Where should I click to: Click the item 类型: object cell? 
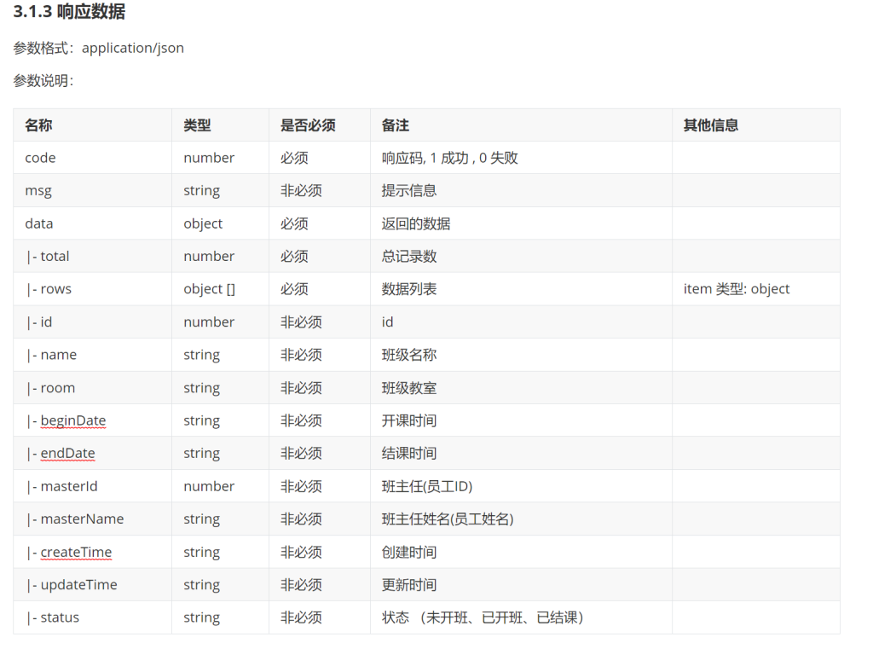coord(737,289)
